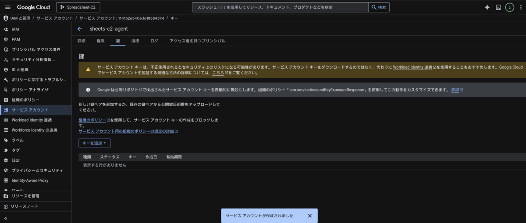
Task: Follow the こちら link in warning banner
Action: pos(220,73)
